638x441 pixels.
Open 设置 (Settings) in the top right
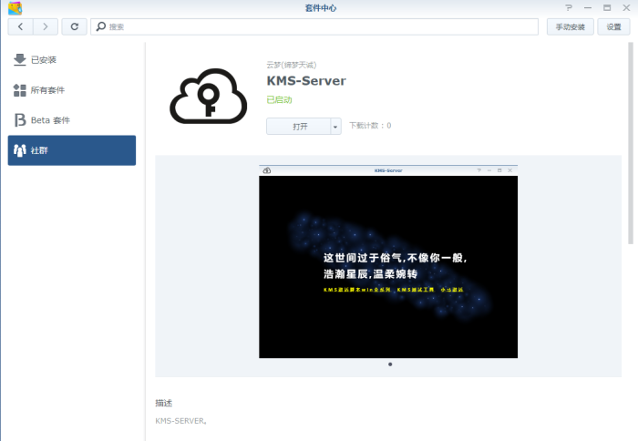click(613, 26)
